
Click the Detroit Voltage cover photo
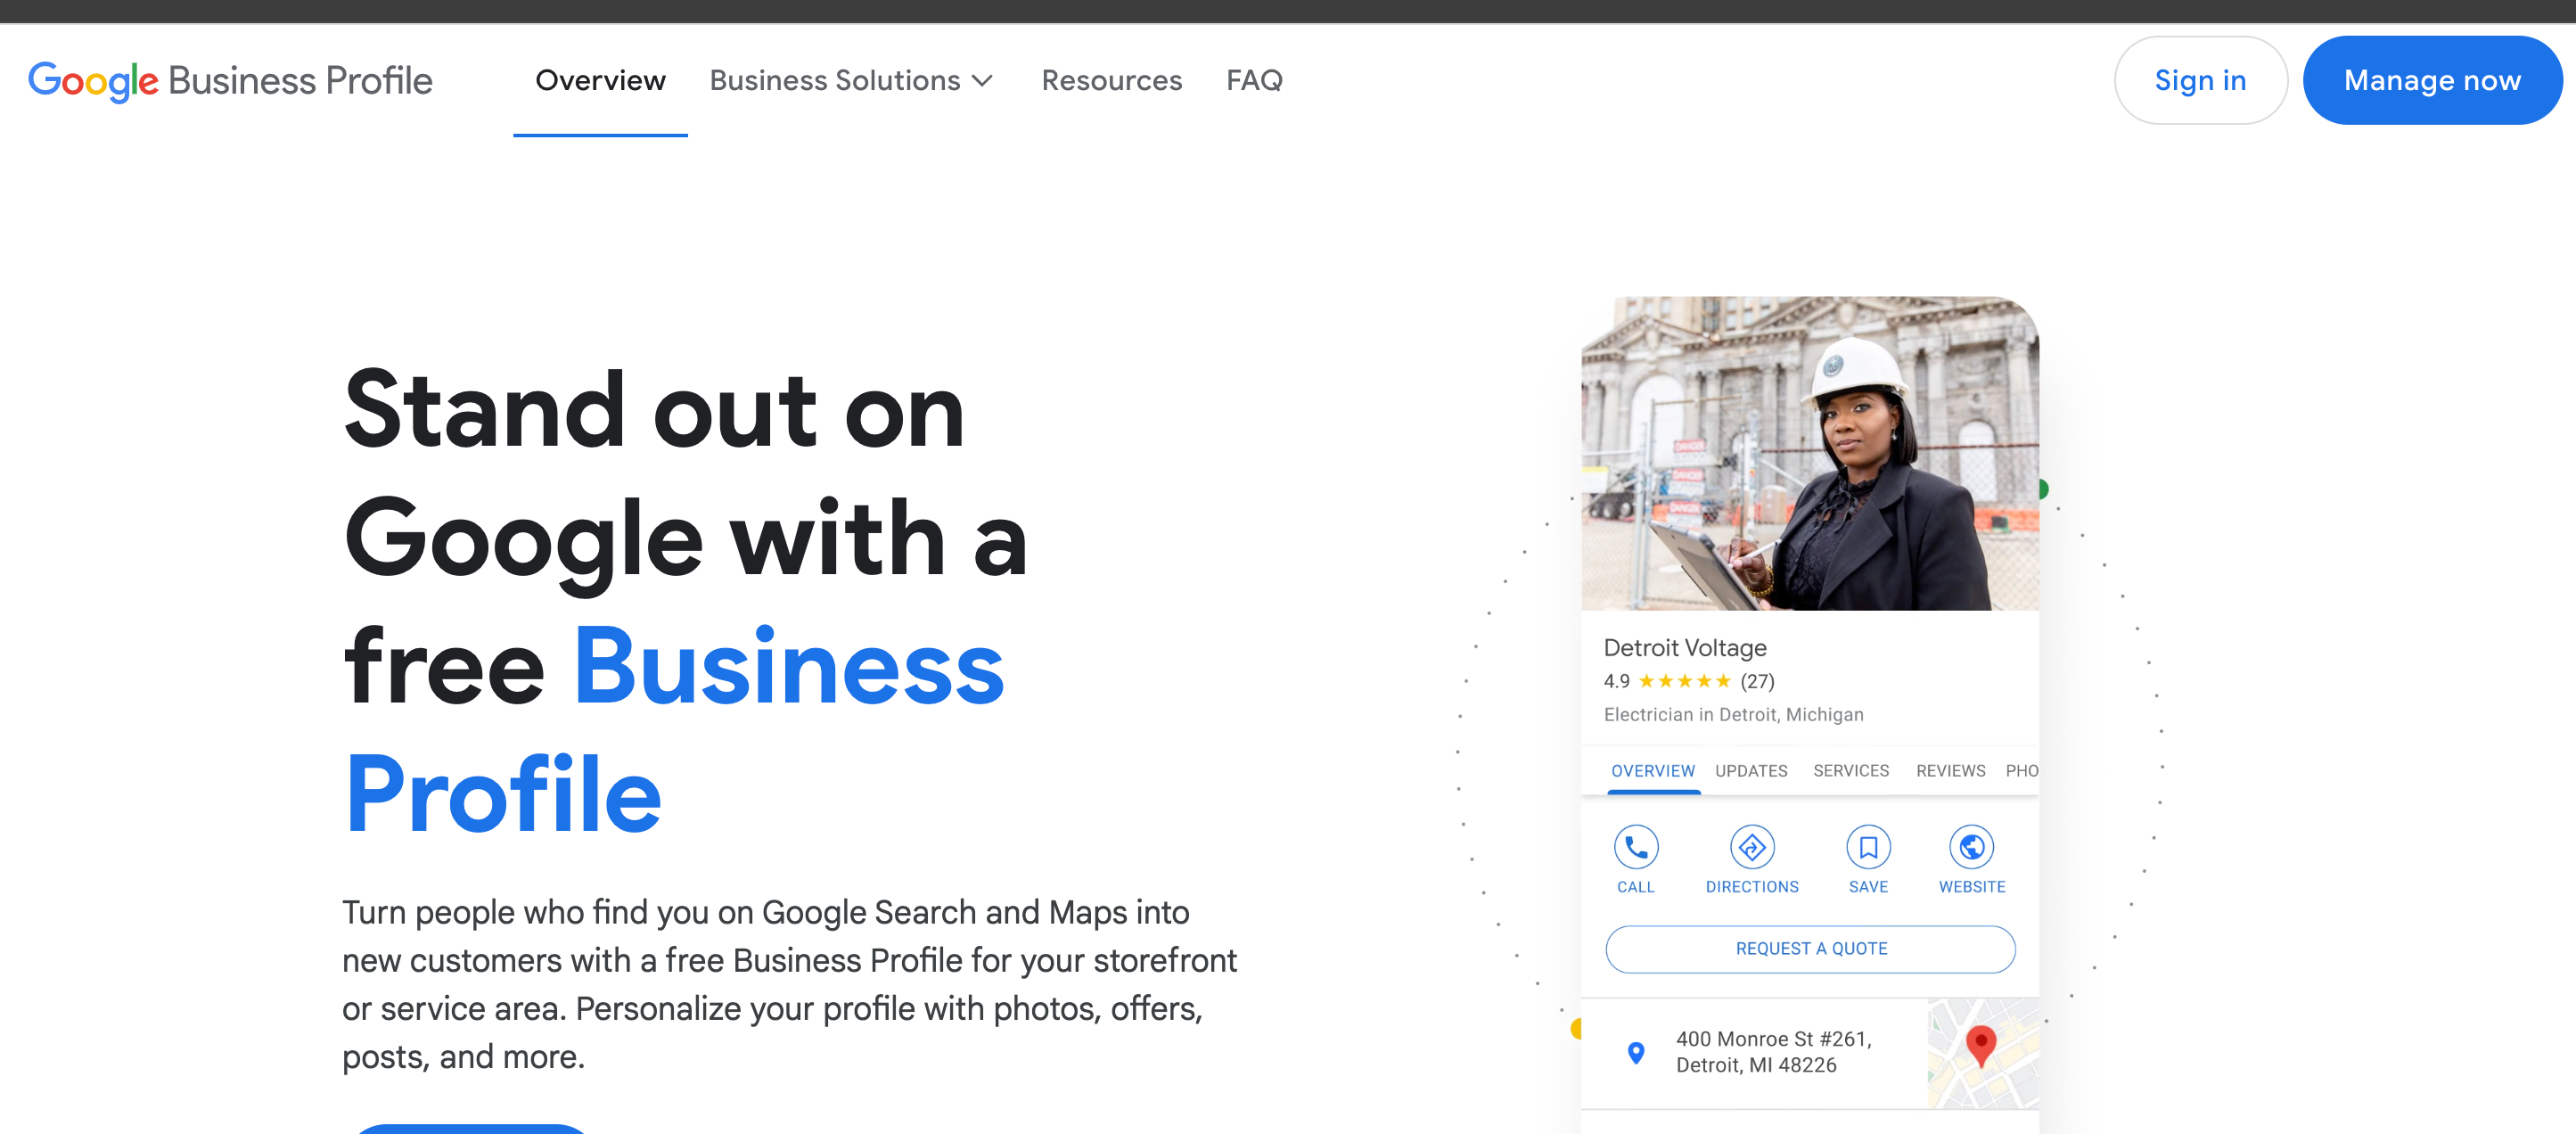click(x=1810, y=453)
